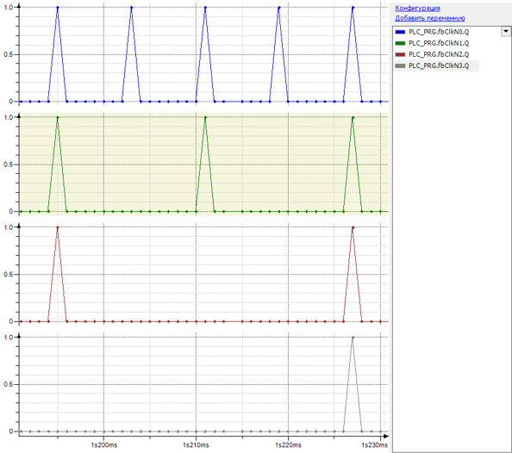The height and width of the screenshot is (453, 512).
Task: Click the first red peak in fbClkN2 chart
Action: click(58, 227)
